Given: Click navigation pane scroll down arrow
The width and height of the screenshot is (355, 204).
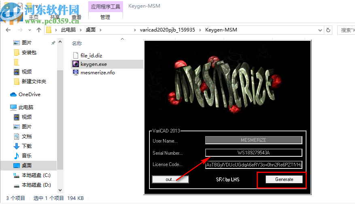Looking at the screenshot, I should point(60,190).
